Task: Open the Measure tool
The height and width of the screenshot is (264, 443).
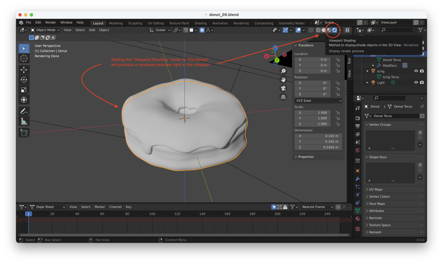Action: (24, 121)
